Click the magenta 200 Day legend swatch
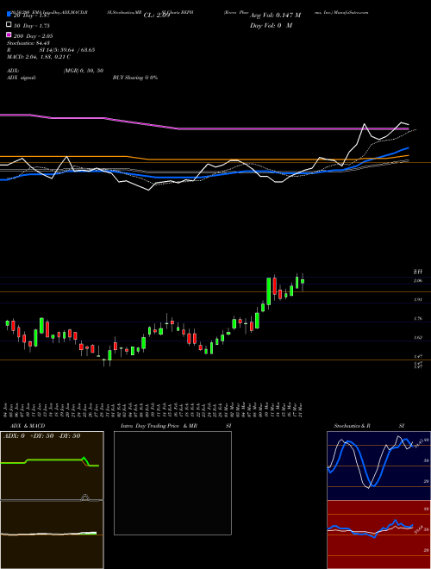 (9, 35)
